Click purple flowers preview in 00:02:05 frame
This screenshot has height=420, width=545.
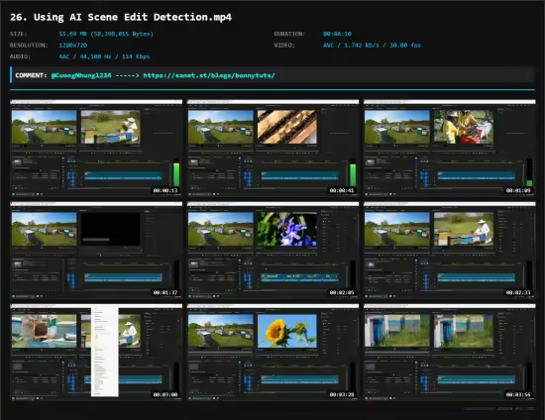click(287, 229)
